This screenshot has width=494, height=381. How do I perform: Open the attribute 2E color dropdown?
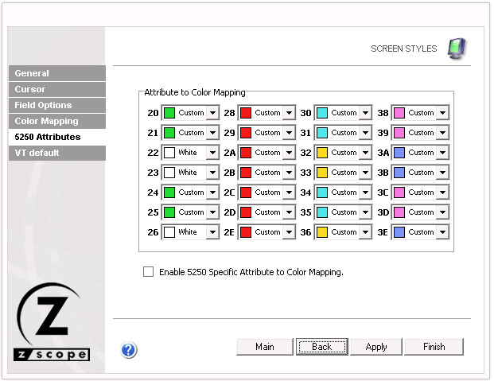289,232
